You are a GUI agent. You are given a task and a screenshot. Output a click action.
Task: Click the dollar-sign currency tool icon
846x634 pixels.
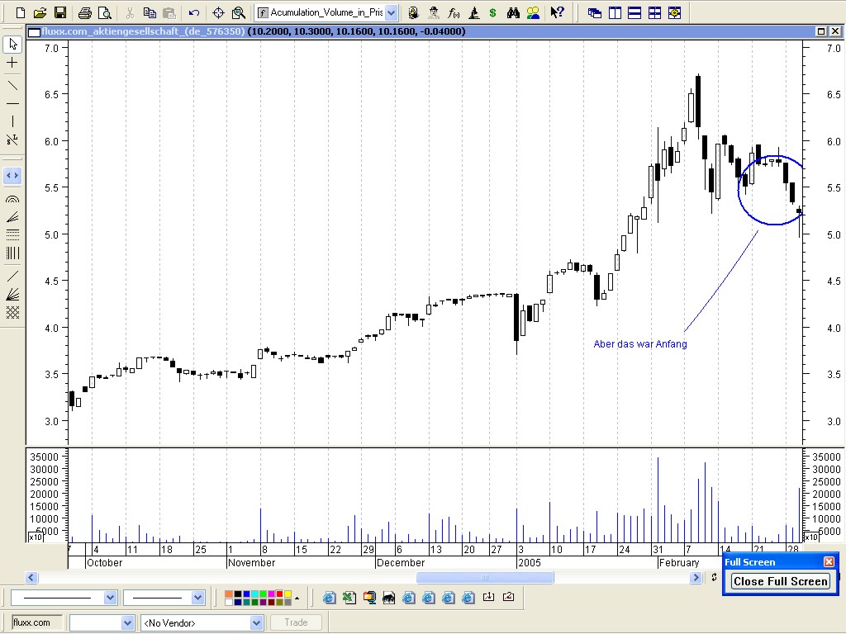tap(494, 12)
